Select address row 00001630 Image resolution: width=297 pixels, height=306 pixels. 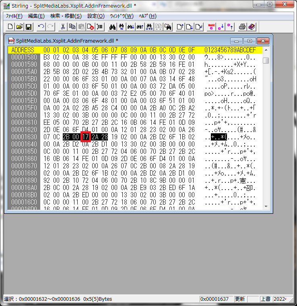(x=24, y=137)
